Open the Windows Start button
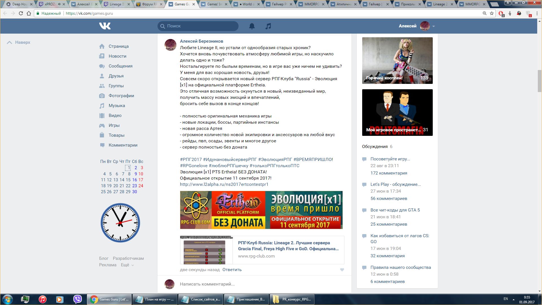This screenshot has height=305, width=542. 8,299
